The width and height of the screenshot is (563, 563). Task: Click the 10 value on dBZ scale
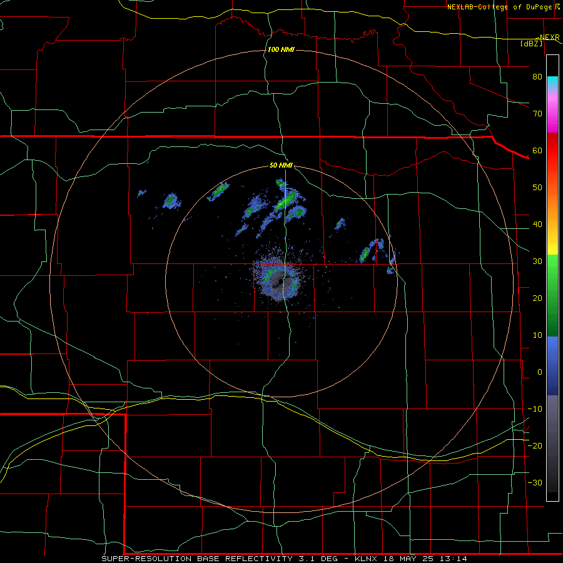pos(537,335)
